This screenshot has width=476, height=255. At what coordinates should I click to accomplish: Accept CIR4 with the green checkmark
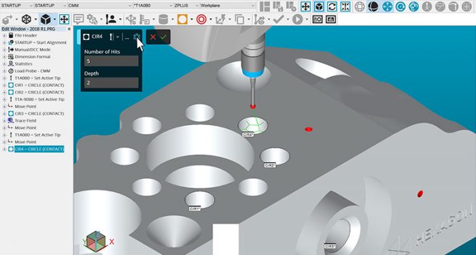pos(164,37)
